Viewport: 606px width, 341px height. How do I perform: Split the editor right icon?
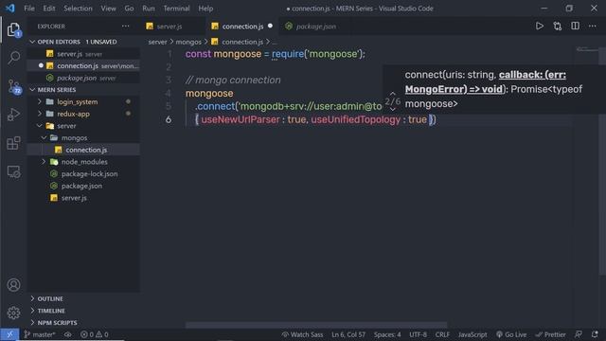[575, 26]
